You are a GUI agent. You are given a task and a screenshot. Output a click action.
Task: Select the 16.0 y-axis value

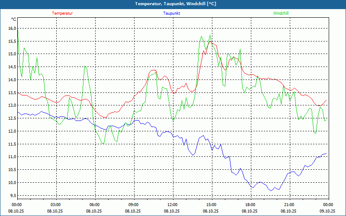[12, 29]
